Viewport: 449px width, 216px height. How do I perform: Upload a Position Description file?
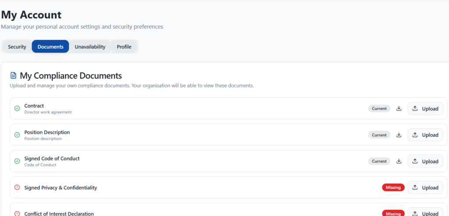coord(425,135)
